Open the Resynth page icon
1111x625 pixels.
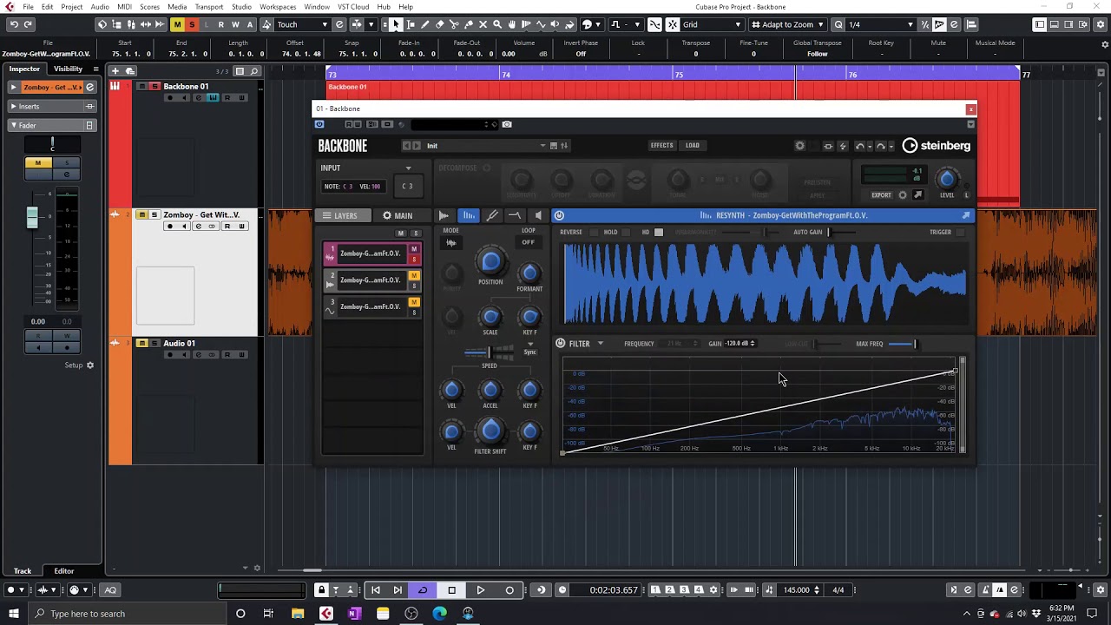coord(468,215)
